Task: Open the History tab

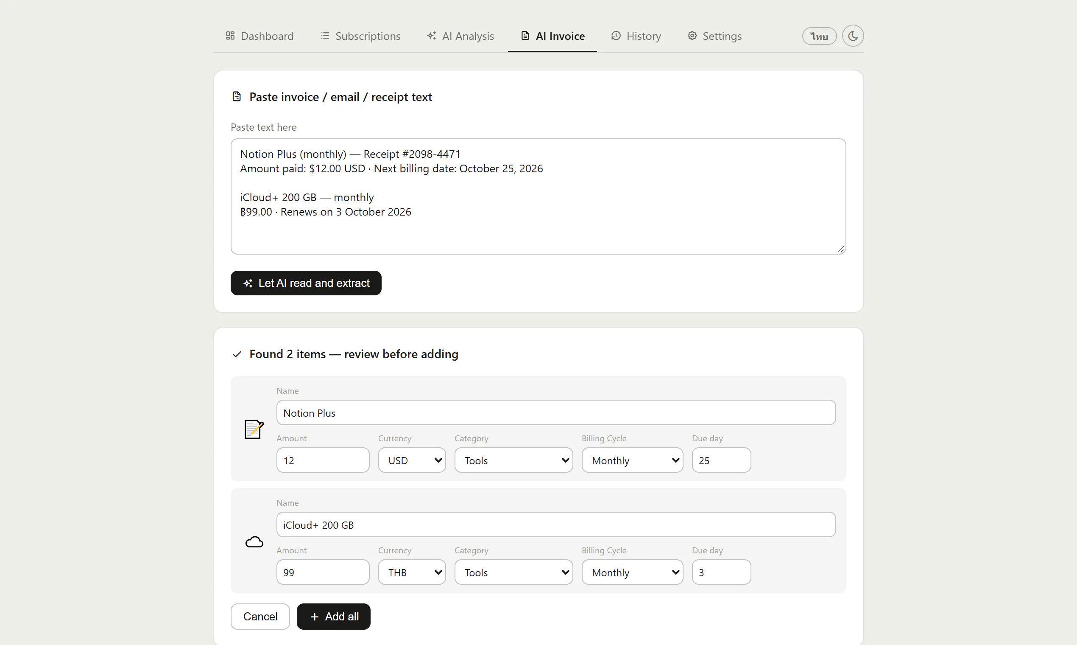Action: (x=636, y=36)
